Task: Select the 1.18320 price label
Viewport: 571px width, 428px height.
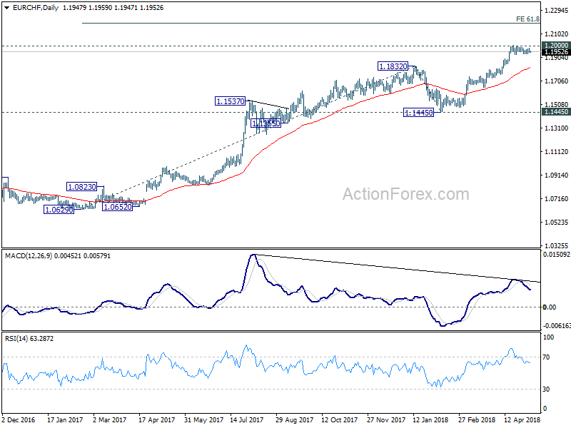Action: (x=393, y=66)
